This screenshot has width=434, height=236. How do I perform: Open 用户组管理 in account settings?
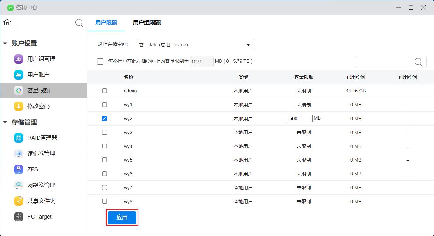click(18, 59)
